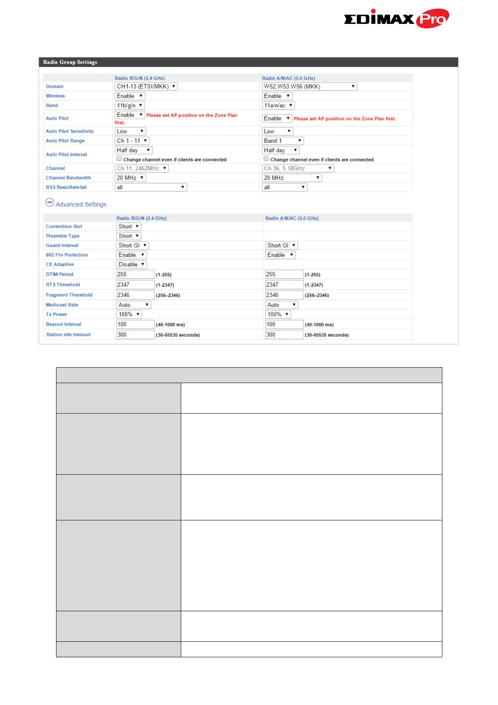
Task: Click the 2.4 GHz RTS Threshold field
Action: coord(135,285)
